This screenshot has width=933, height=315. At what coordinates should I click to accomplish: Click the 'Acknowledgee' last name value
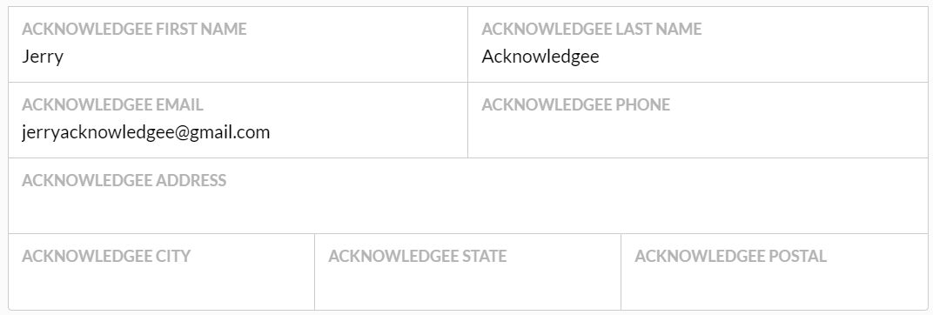point(540,57)
